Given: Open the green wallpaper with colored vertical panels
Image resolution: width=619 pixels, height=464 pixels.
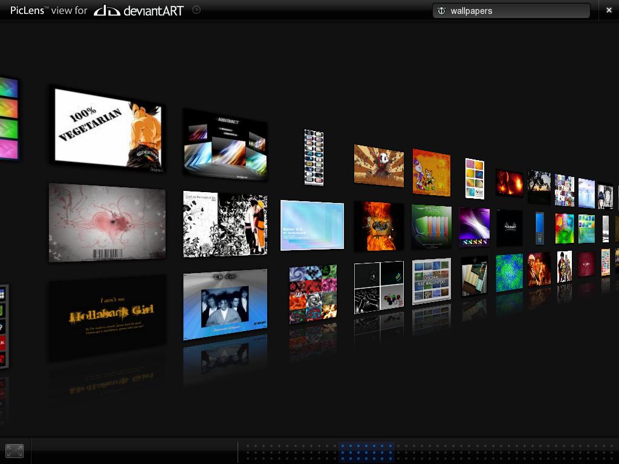Looking at the screenshot, I should pos(432,227).
